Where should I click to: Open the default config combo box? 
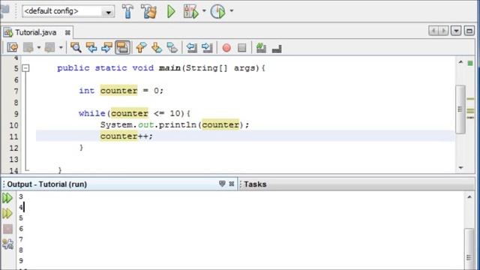(68, 11)
